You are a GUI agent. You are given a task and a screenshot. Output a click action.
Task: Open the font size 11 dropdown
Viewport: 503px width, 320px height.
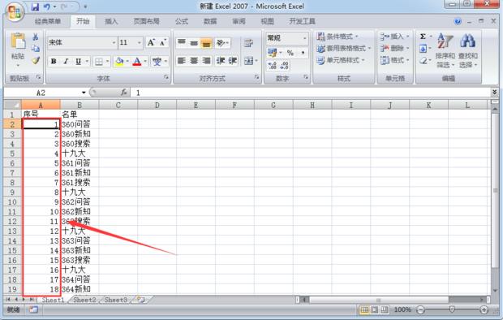tap(140, 42)
